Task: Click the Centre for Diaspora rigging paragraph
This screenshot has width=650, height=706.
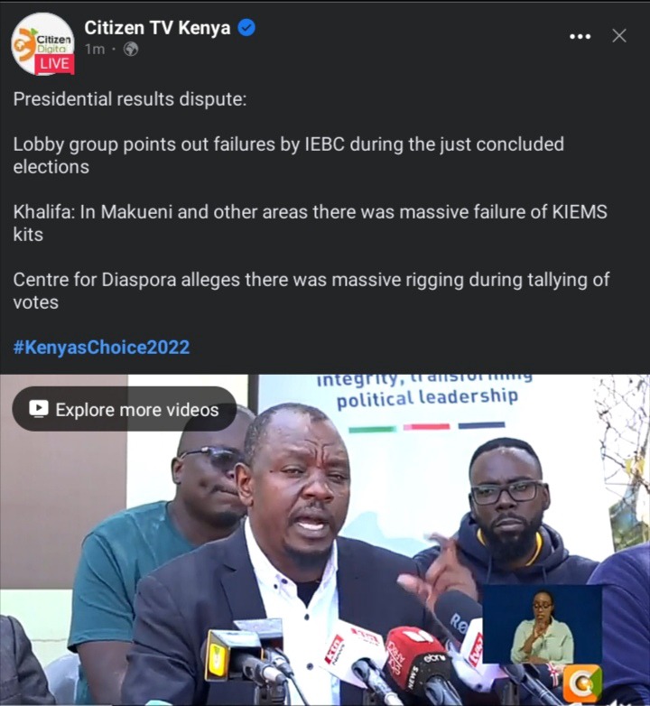Action: 311,291
